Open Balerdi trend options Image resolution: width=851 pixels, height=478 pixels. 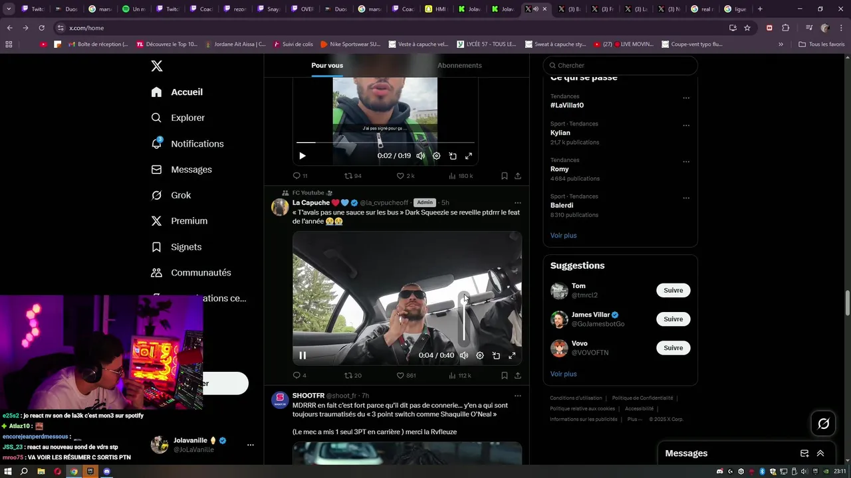pyautogui.click(x=686, y=199)
